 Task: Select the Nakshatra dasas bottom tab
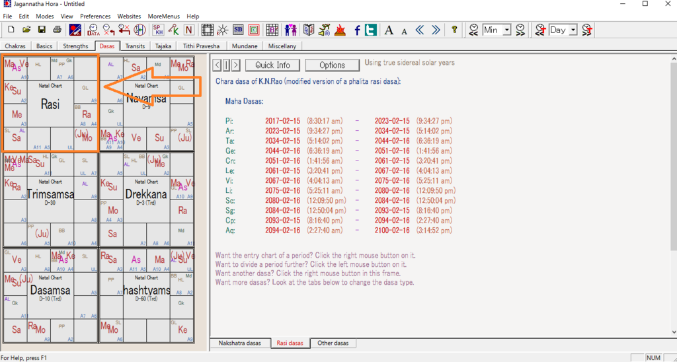tap(239, 344)
